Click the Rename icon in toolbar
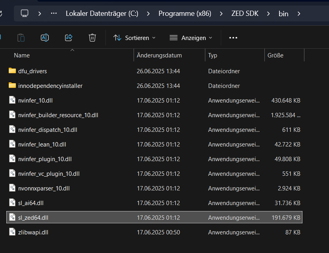 pos(45,38)
